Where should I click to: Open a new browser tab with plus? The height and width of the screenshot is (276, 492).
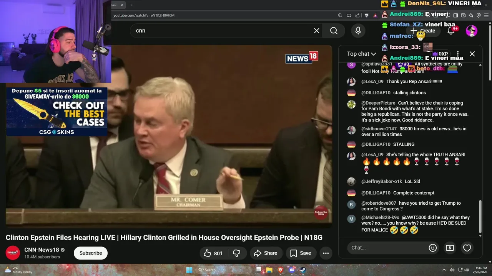[131, 5]
